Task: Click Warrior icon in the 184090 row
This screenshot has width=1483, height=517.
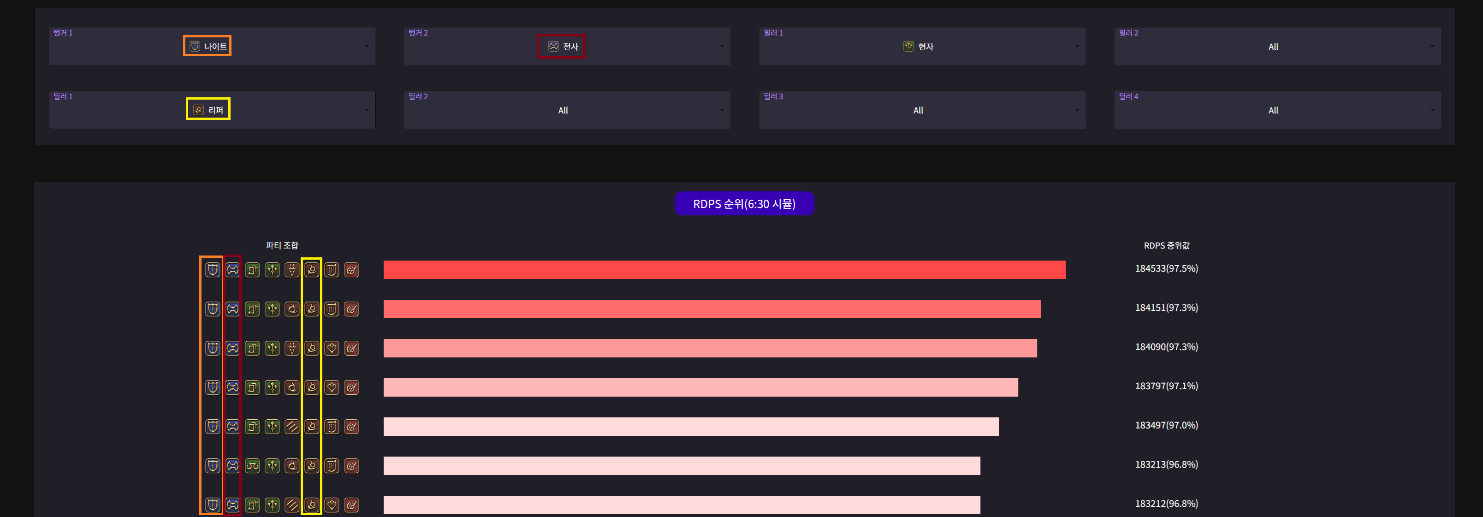Action: [x=232, y=348]
